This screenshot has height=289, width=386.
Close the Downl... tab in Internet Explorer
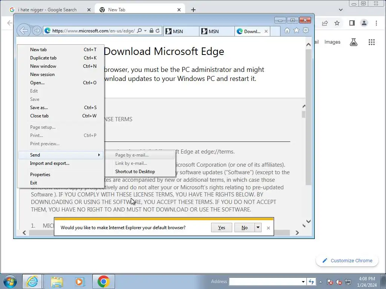266,31
